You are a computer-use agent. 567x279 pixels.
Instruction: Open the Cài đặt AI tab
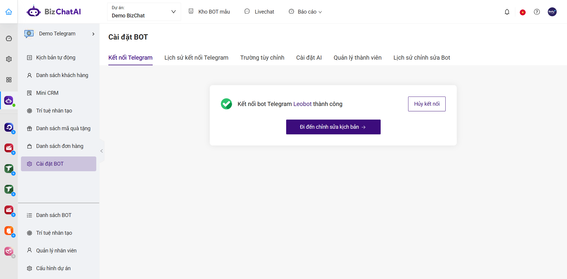309,58
